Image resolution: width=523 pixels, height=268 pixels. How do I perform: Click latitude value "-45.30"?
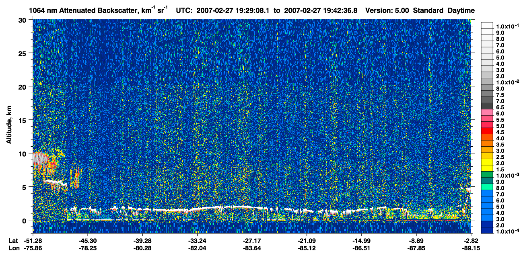click(88, 241)
